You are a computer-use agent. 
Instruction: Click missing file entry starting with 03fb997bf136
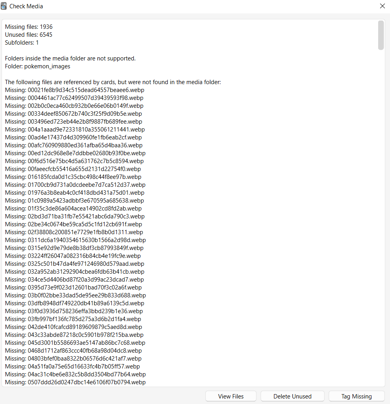pyautogui.click(x=73, y=319)
